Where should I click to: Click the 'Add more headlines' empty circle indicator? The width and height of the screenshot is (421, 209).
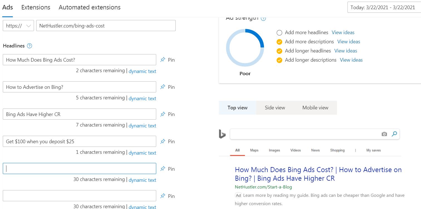point(279,33)
